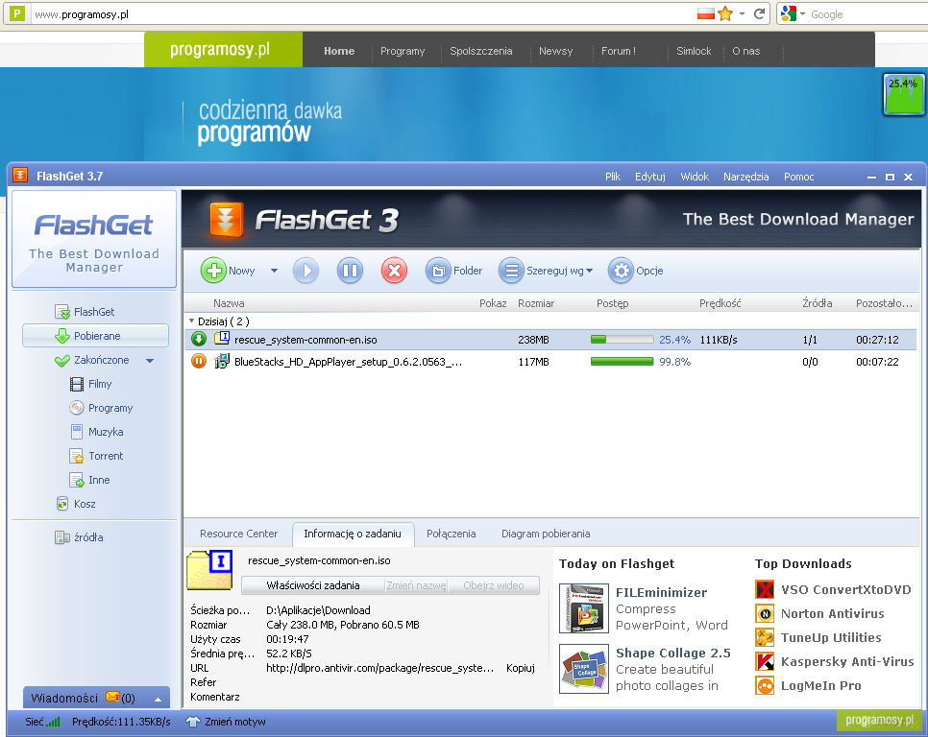Open the search engine dropdown next to Google
928x737 pixels.
click(802, 13)
